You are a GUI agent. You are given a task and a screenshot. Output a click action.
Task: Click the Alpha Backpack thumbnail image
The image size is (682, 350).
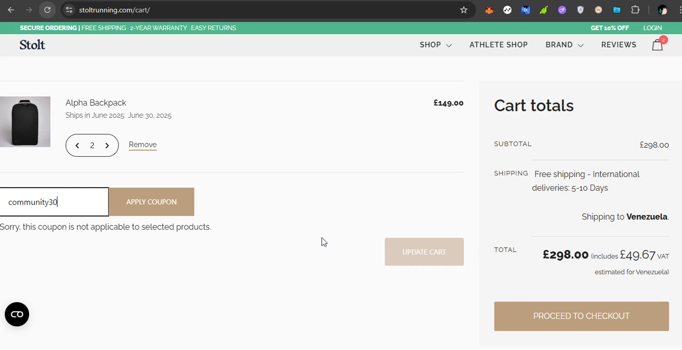25,122
